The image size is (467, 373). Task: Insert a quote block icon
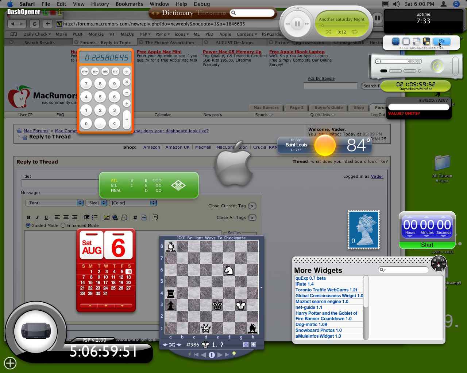155,217
